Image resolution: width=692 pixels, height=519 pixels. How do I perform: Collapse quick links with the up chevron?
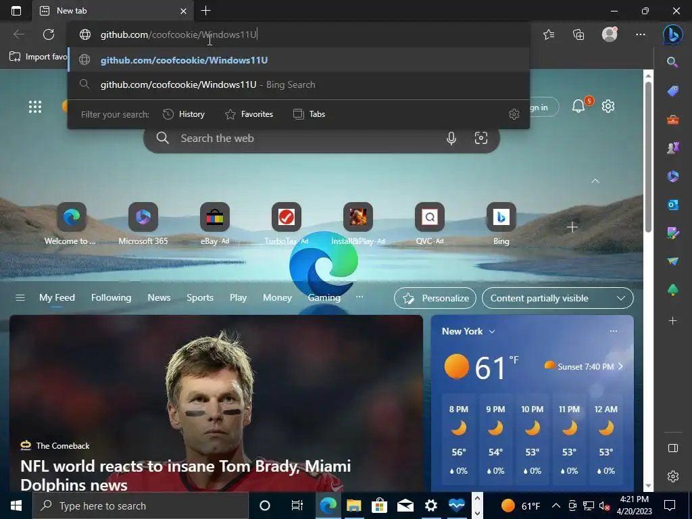(x=595, y=181)
